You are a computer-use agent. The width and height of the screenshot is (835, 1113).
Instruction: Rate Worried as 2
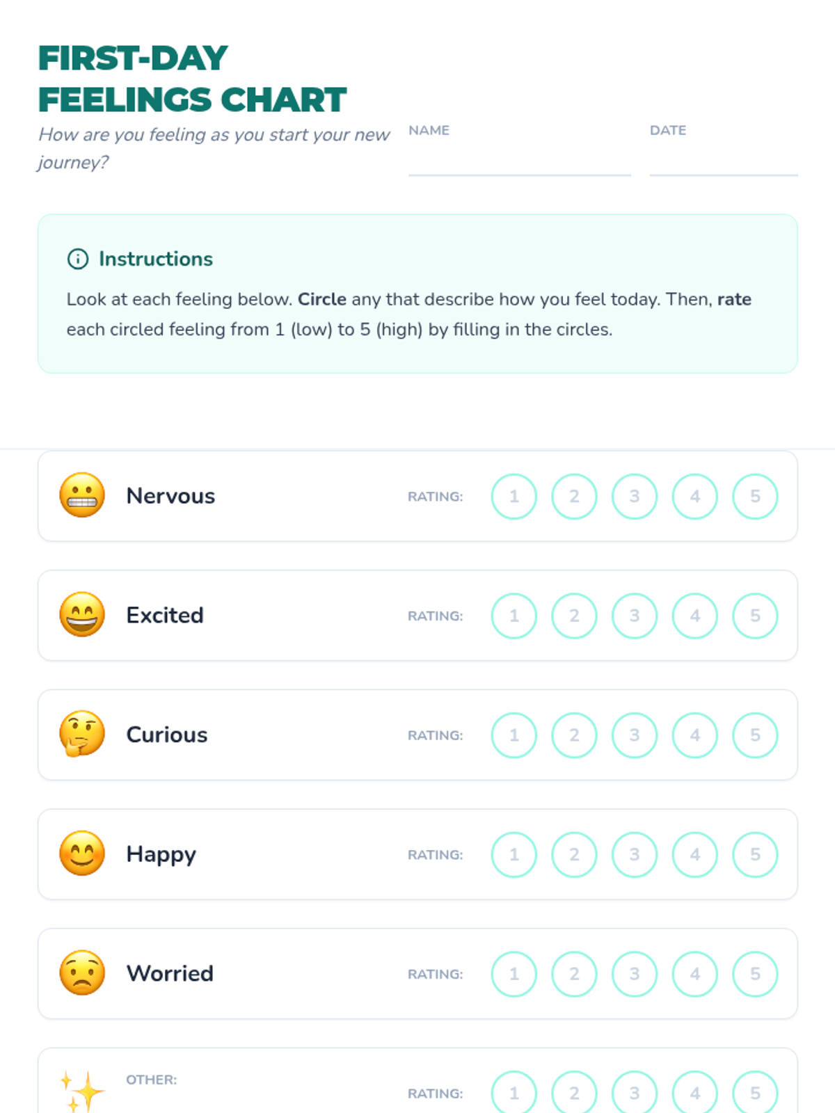[x=574, y=974]
